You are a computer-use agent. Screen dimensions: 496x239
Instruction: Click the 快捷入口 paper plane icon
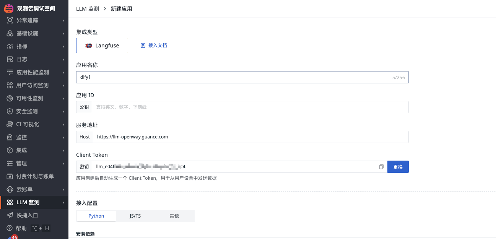click(10, 215)
